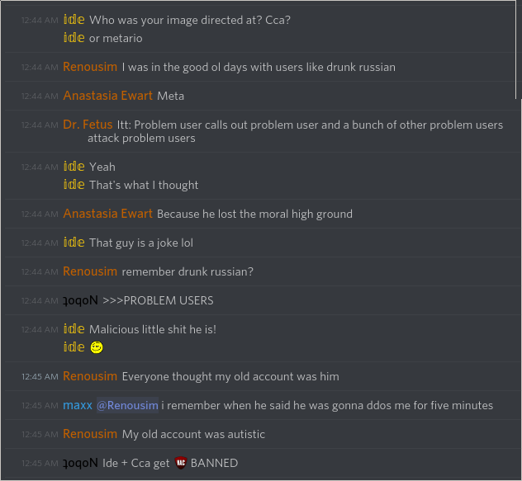Click the mirrored Nopoț username on 'PROBLEM USERS'

(x=81, y=300)
